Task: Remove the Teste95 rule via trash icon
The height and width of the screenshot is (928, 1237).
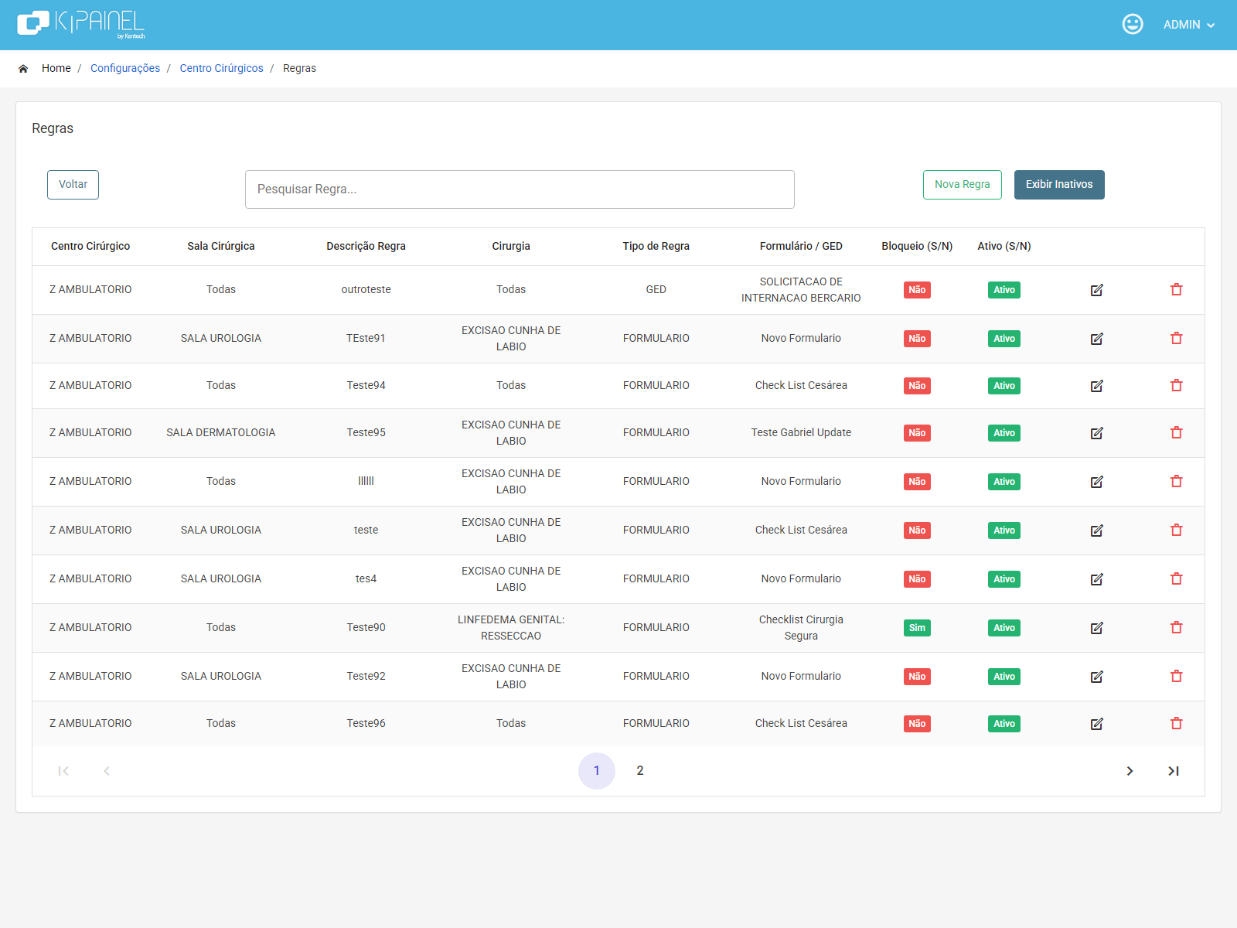Action: 1177,432
